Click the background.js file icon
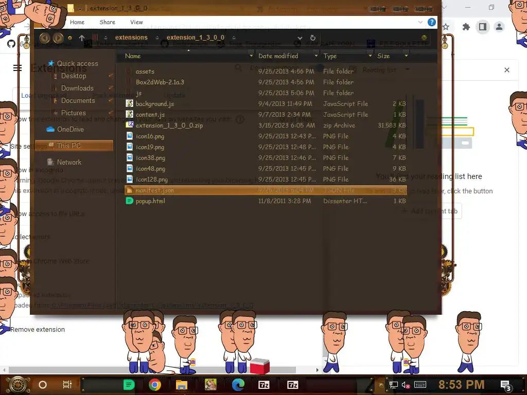 [x=129, y=103]
